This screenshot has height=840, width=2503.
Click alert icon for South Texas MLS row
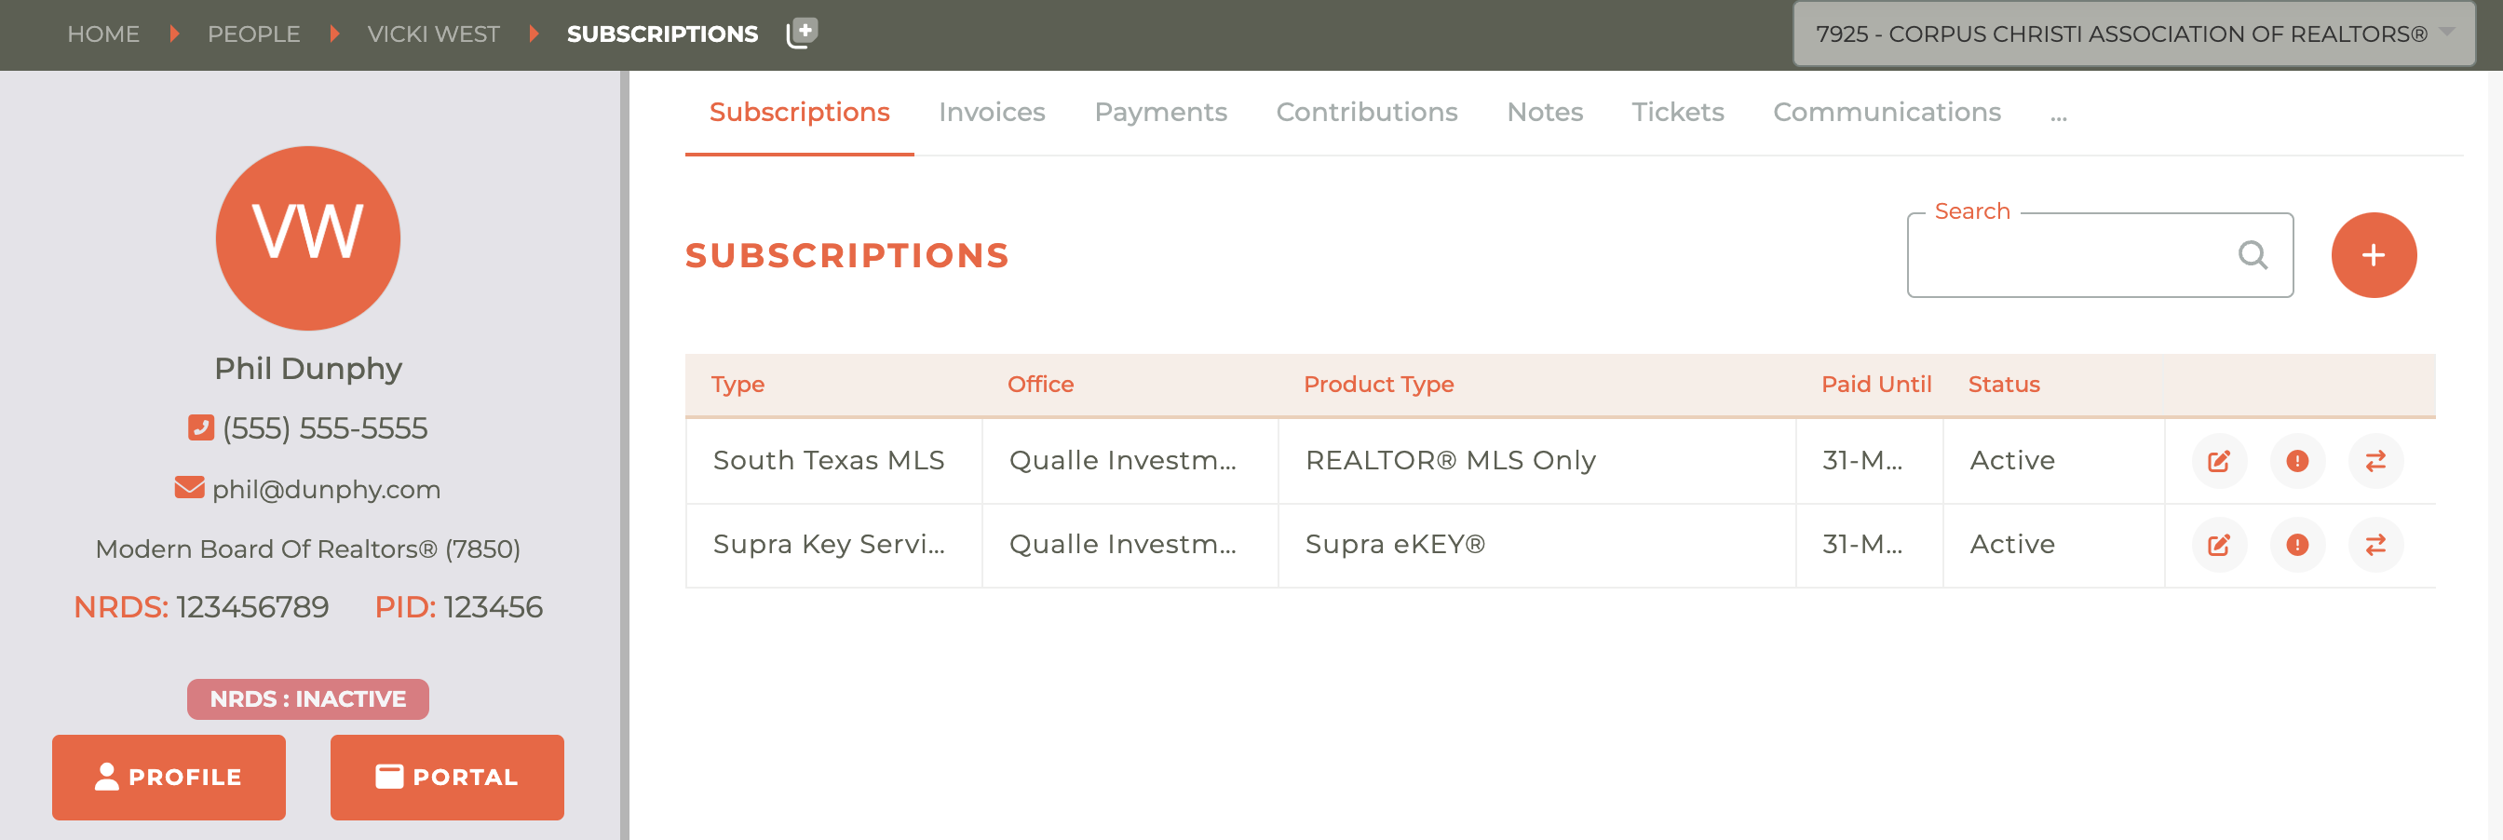(2297, 461)
